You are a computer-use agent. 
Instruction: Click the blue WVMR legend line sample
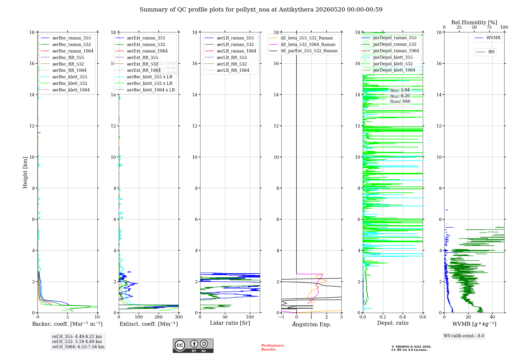coord(479,38)
